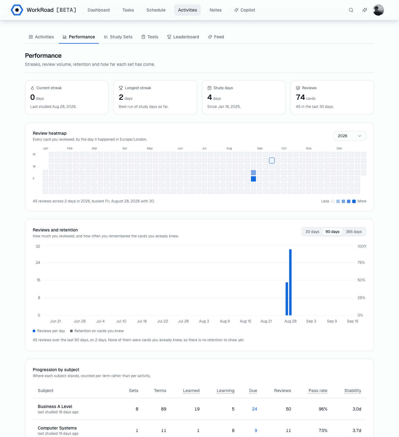
Task: Select Activities in the top navigation bar
Action: tap(187, 10)
